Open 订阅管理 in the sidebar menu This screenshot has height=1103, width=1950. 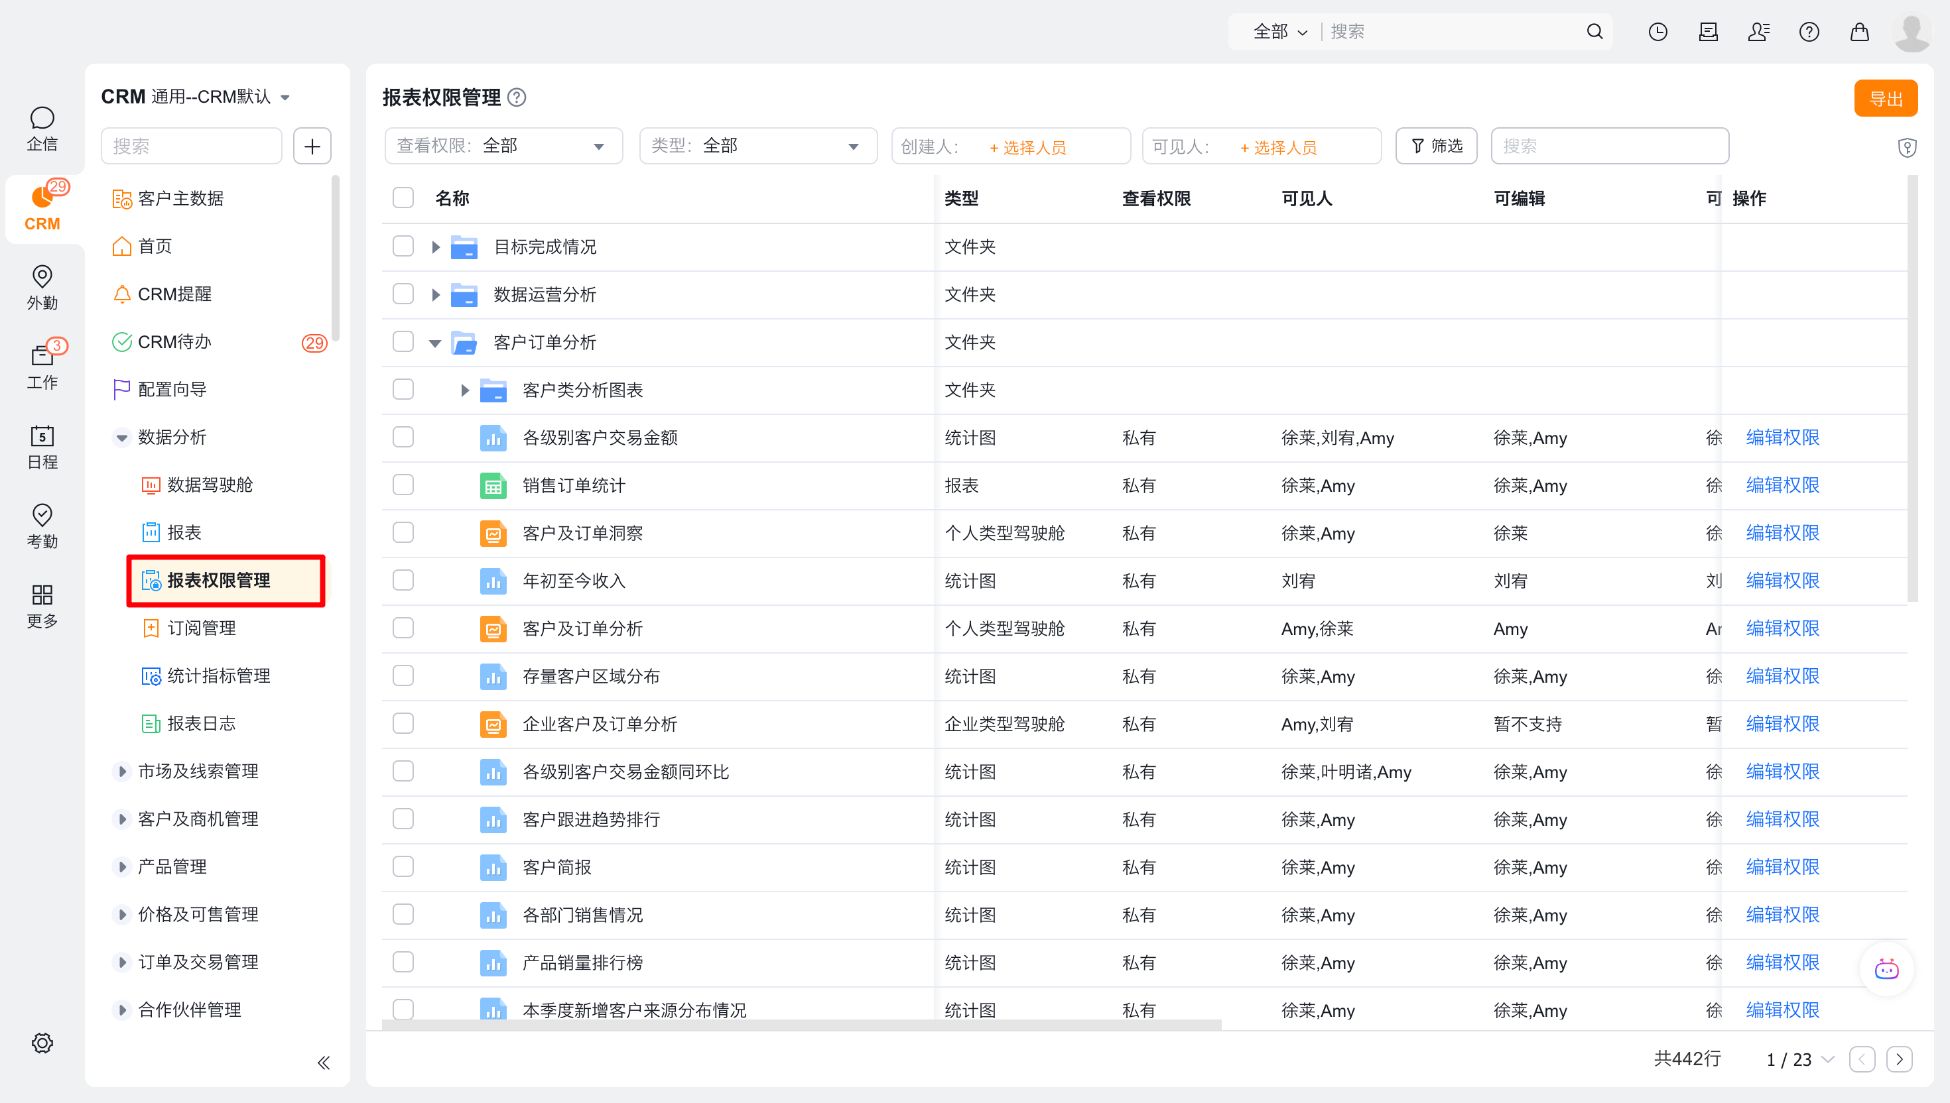(201, 628)
